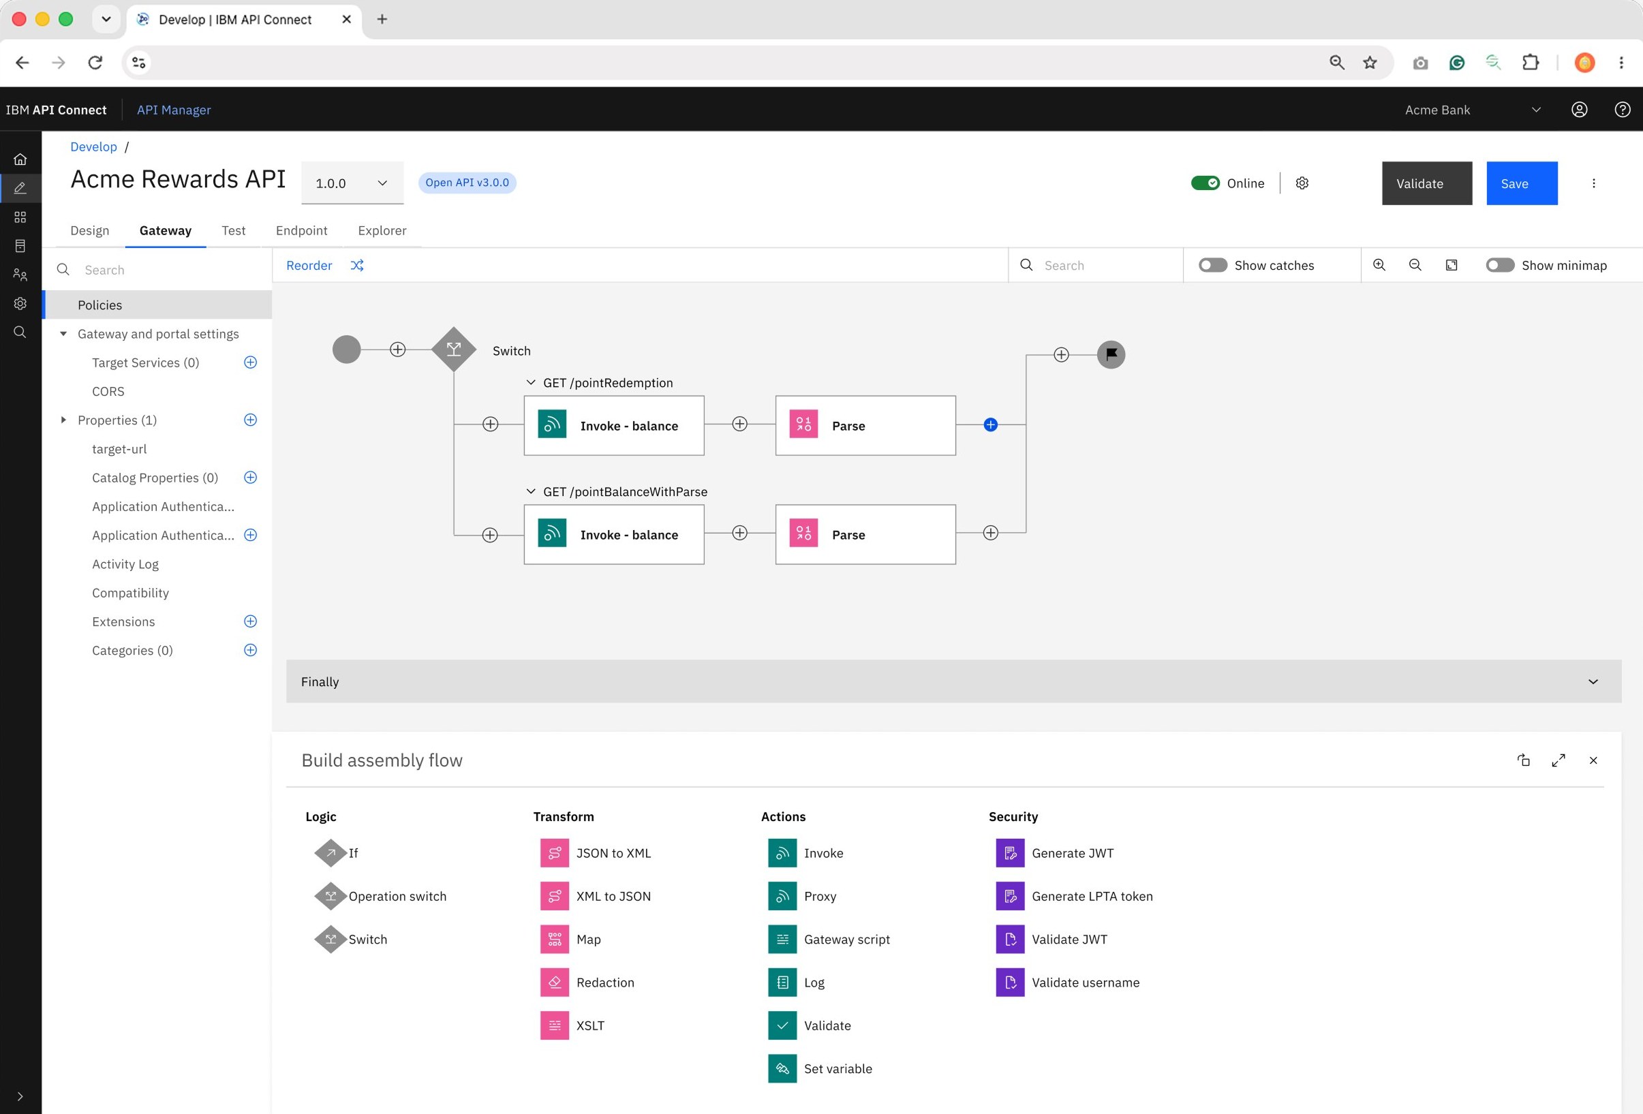Open the Manage catalogs grid icon
The image size is (1643, 1114).
(20, 217)
